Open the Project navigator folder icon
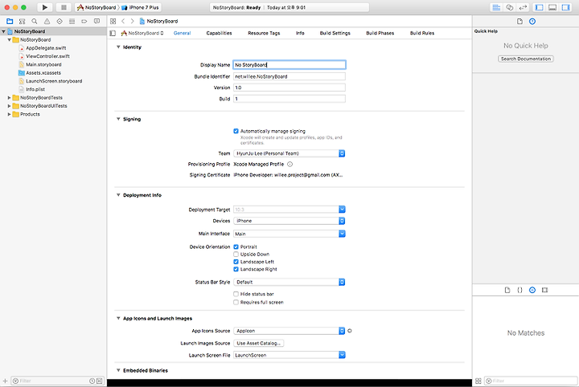Image resolution: width=579 pixels, height=387 pixels. point(10,22)
